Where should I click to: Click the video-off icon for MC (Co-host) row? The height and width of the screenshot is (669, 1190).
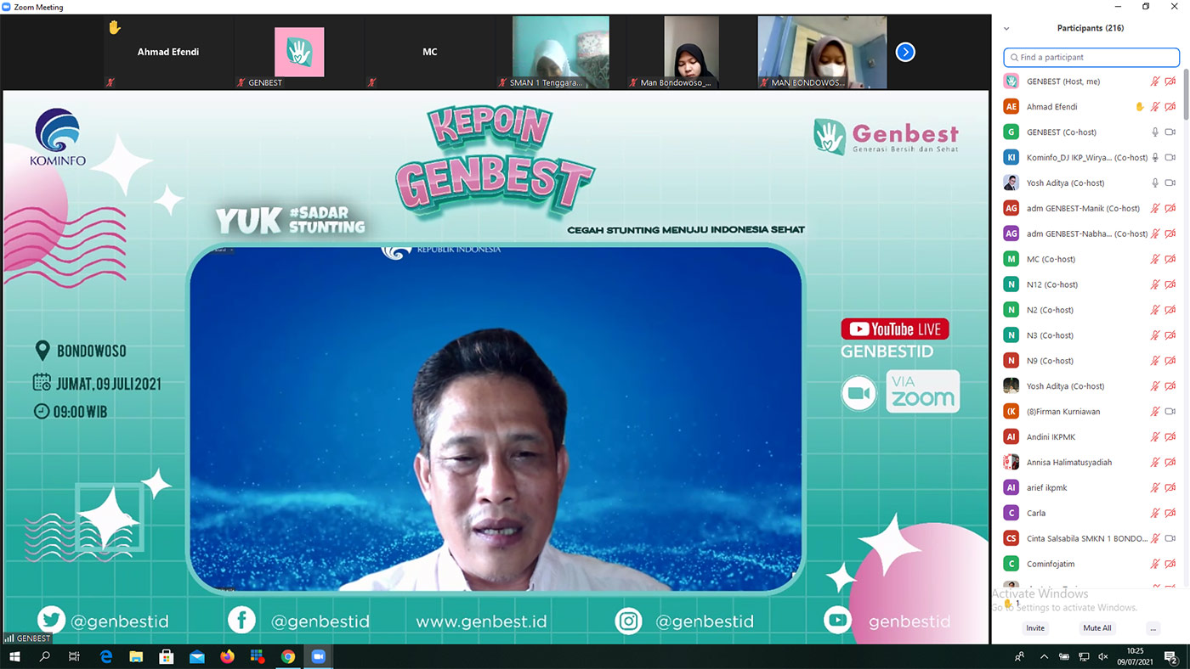(x=1170, y=260)
